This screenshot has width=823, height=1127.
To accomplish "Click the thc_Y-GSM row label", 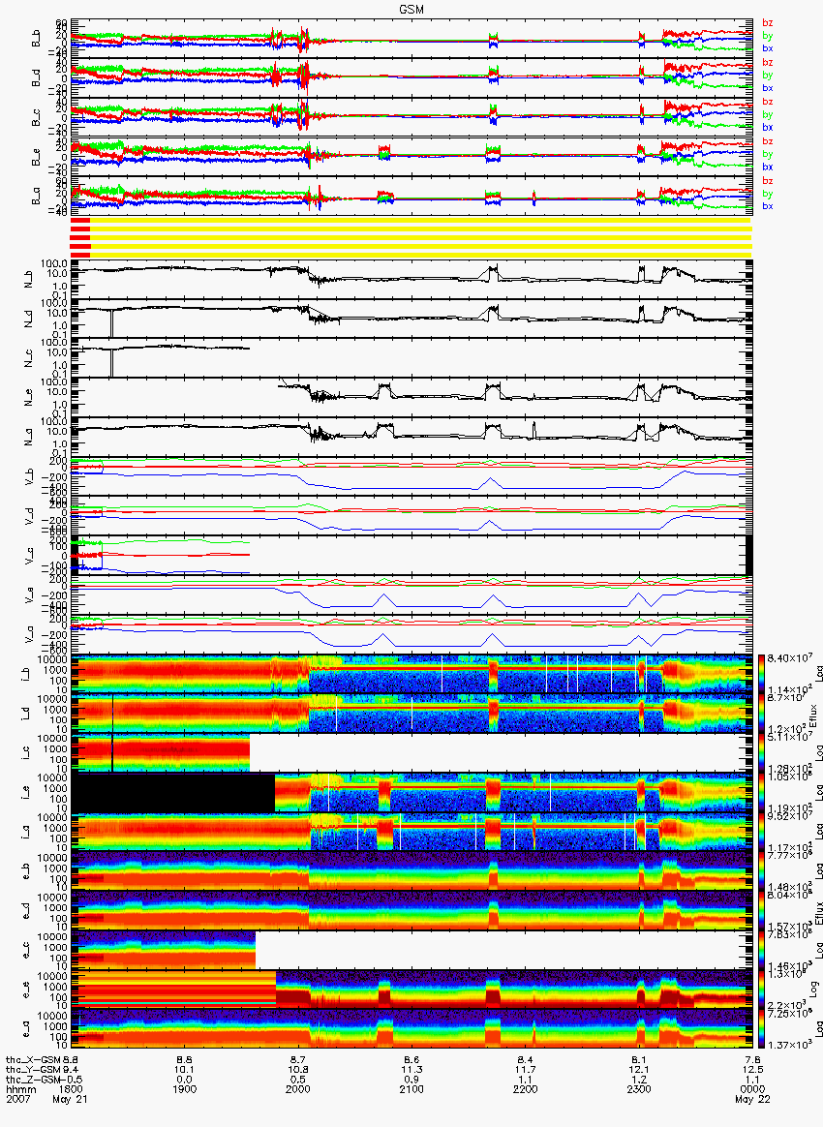I will (x=33, y=1070).
